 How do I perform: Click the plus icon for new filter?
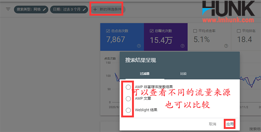(95, 9)
